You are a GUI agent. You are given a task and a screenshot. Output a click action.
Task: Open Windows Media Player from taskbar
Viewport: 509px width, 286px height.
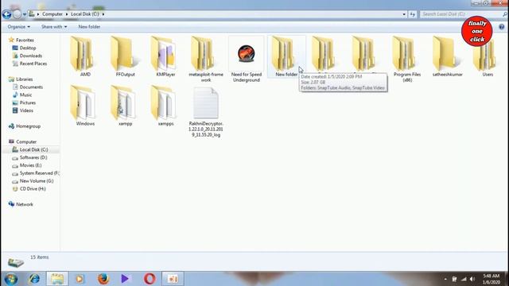click(80, 279)
